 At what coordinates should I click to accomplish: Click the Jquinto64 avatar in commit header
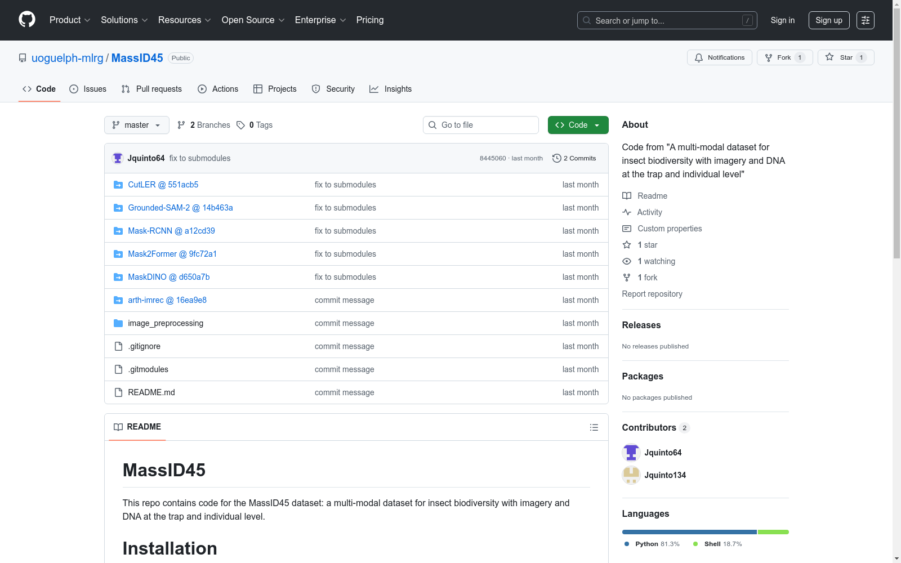pos(118,158)
